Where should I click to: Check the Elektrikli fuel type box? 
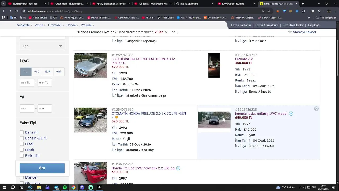tap(22, 156)
